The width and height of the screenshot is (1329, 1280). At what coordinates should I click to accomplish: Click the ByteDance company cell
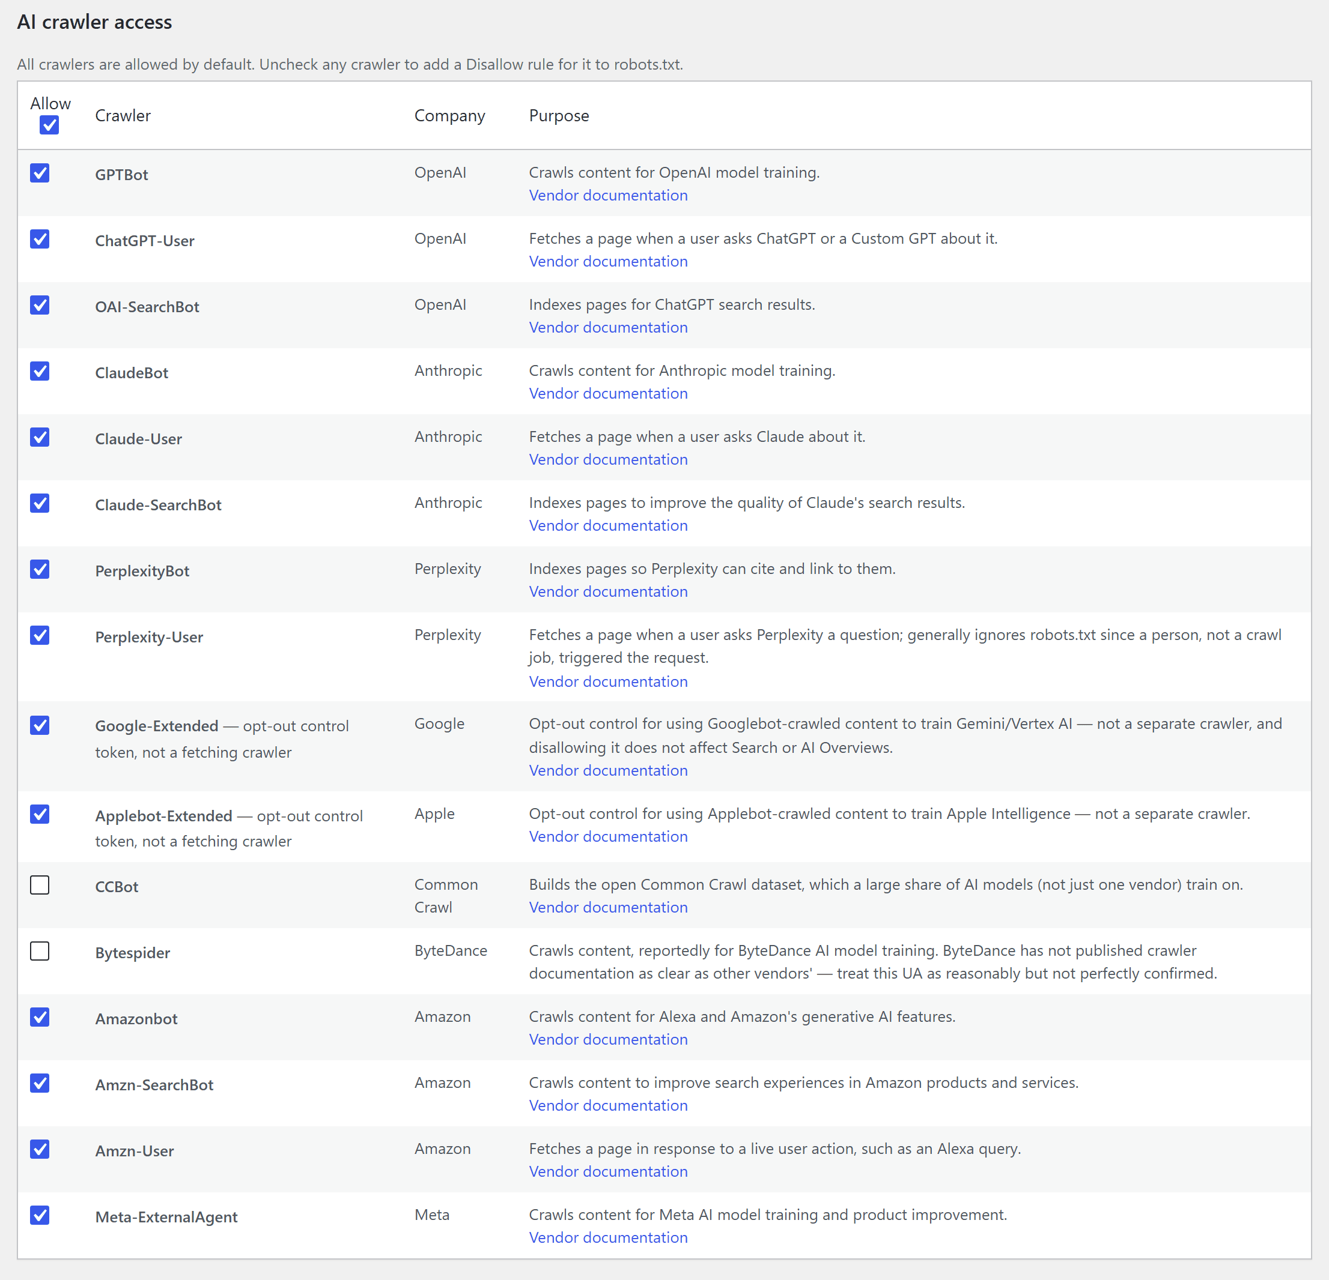[x=451, y=950]
